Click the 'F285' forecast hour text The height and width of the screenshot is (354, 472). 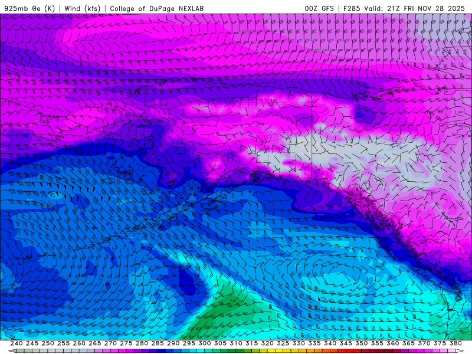pyautogui.click(x=352, y=8)
